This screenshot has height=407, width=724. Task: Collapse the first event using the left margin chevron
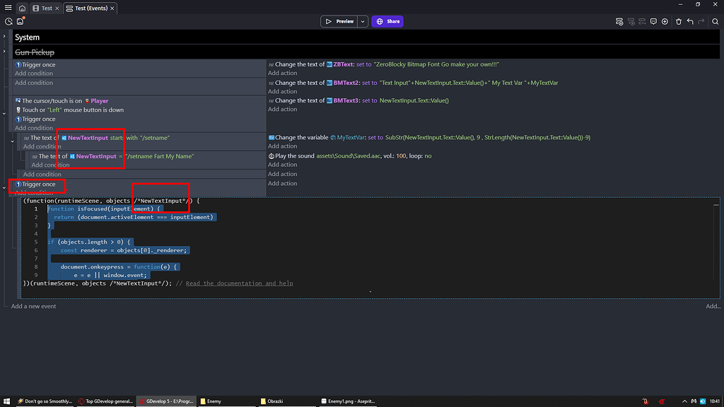click(x=5, y=37)
